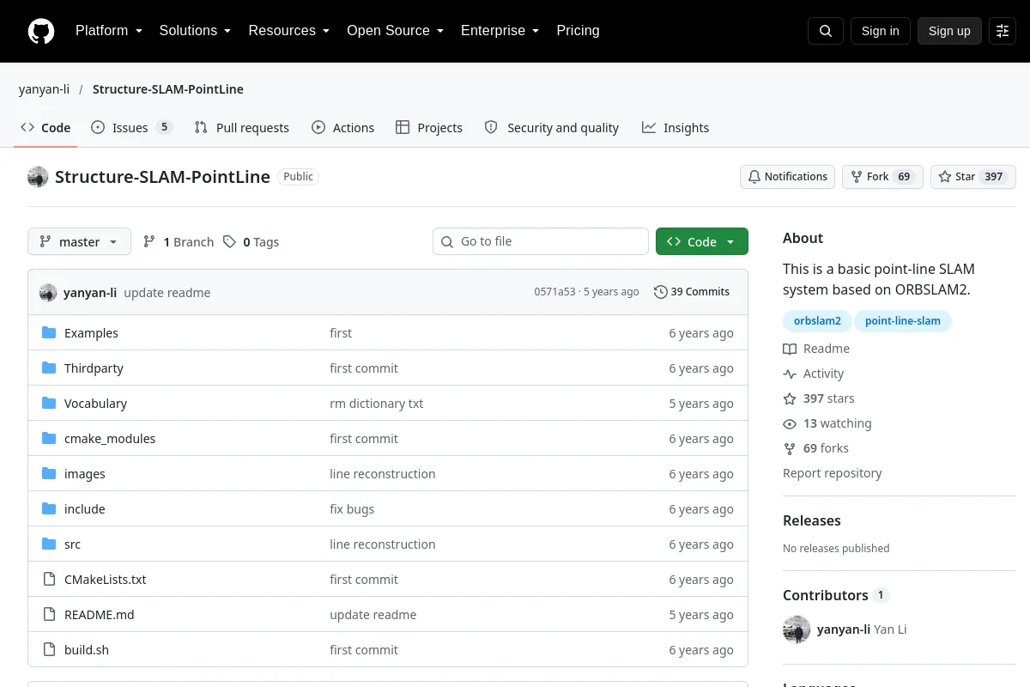
Task: Click the Vocabulary folder icon
Action: 49,404
